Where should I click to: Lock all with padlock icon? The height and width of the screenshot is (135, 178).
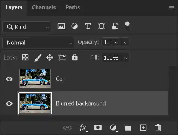75,57
